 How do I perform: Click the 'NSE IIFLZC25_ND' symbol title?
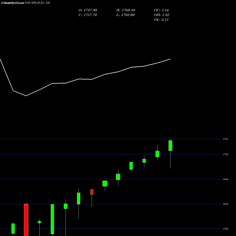pyautogui.click(x=37, y=3)
